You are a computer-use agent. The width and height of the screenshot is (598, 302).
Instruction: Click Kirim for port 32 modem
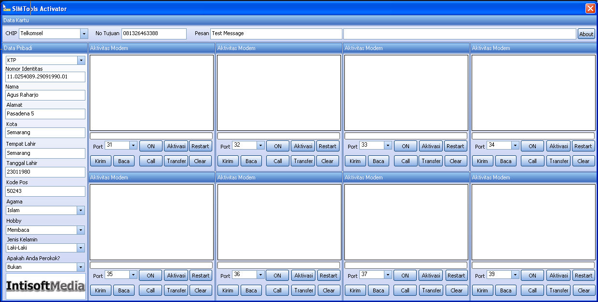tap(228, 161)
